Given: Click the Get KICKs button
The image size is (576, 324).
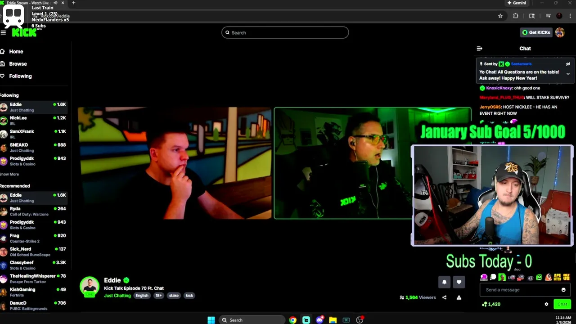Looking at the screenshot, I should (536, 32).
